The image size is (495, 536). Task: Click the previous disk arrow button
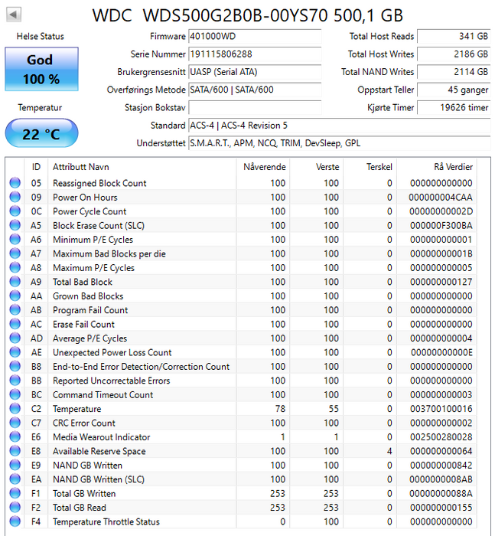tap(15, 15)
